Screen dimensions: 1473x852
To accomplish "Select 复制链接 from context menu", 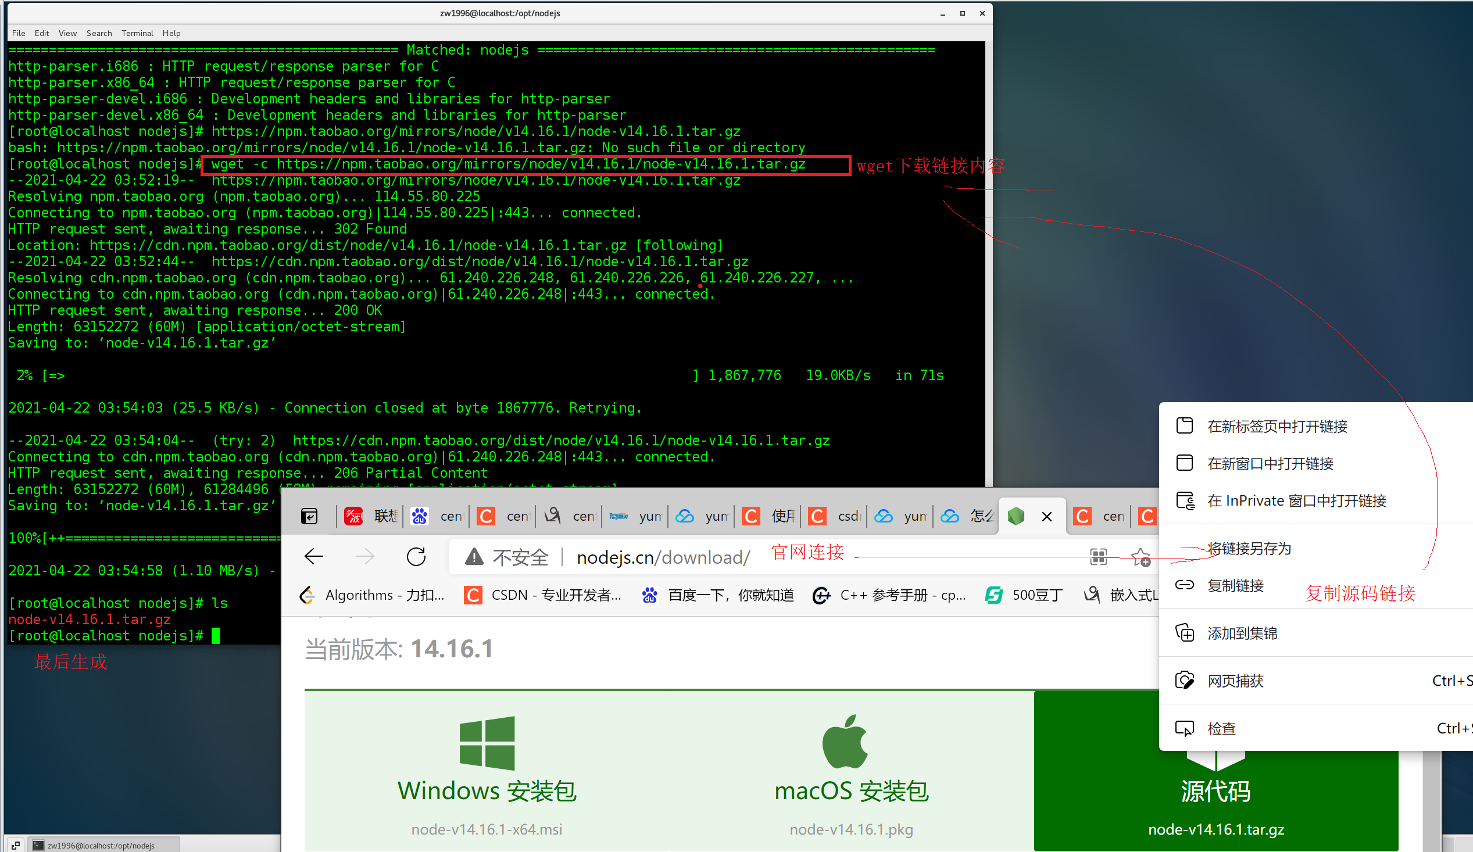I will pos(1235,585).
